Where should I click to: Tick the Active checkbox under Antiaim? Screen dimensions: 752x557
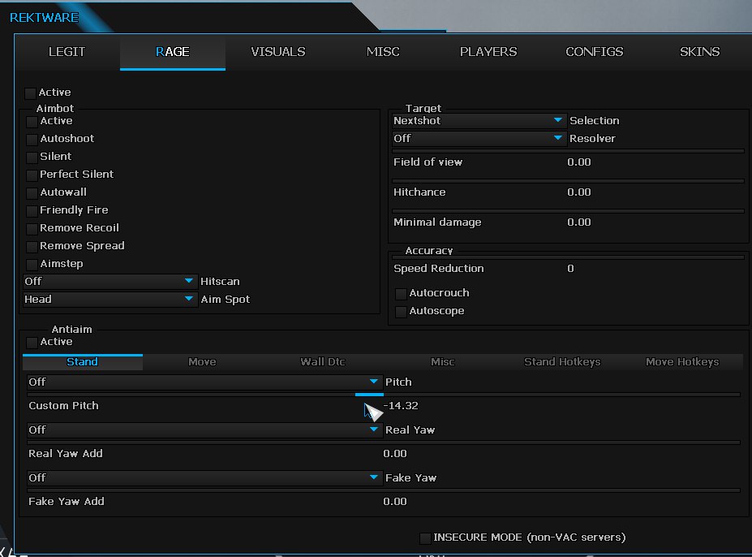click(32, 343)
